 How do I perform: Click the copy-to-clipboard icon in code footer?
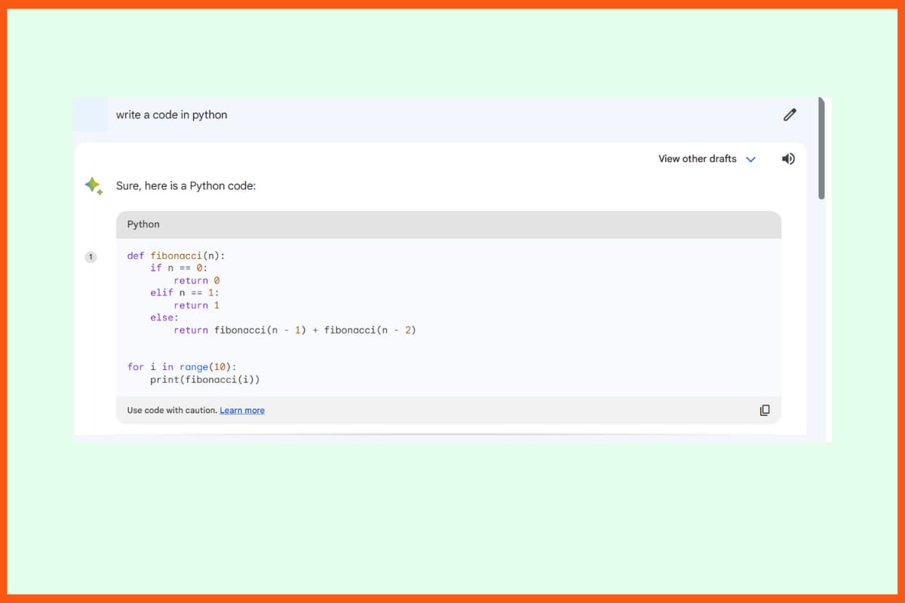click(x=765, y=409)
